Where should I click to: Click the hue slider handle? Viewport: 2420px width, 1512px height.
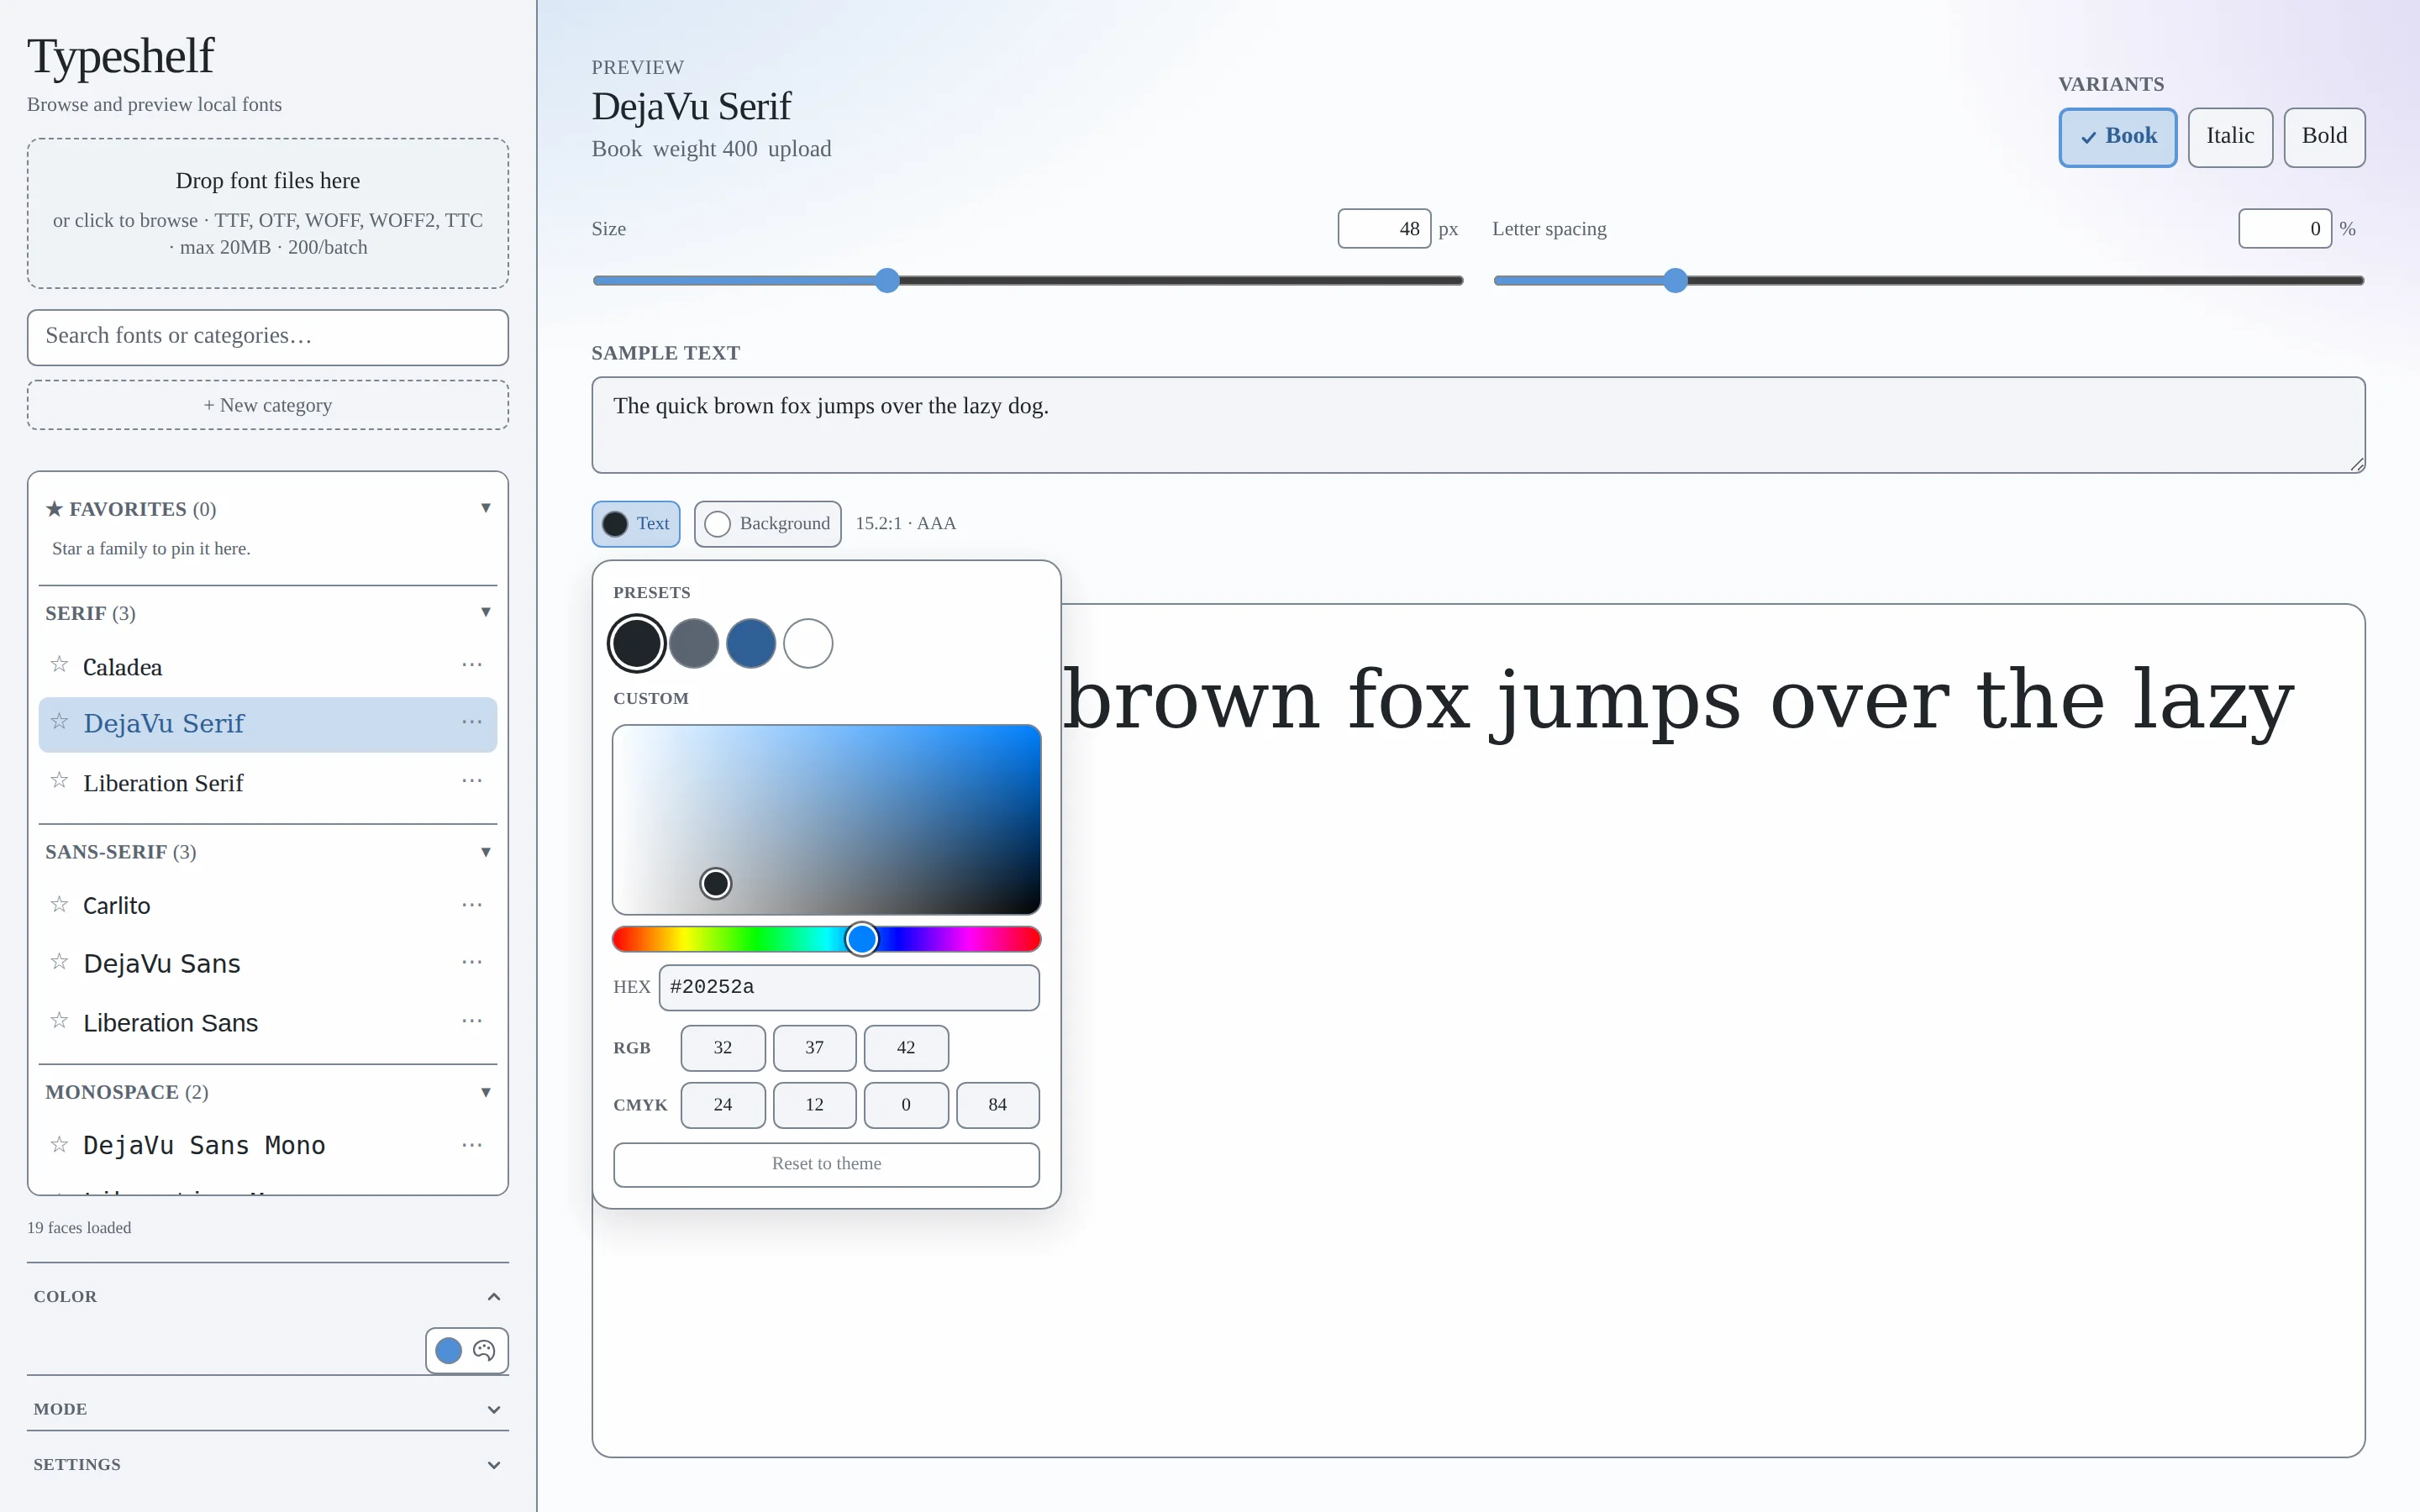[x=862, y=939]
